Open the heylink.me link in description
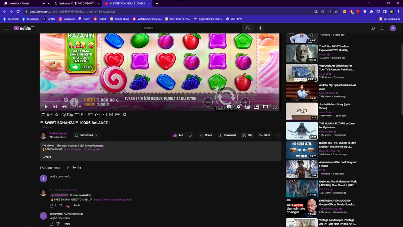Image resolution: width=403 pixels, height=227 pixels. coord(83,149)
